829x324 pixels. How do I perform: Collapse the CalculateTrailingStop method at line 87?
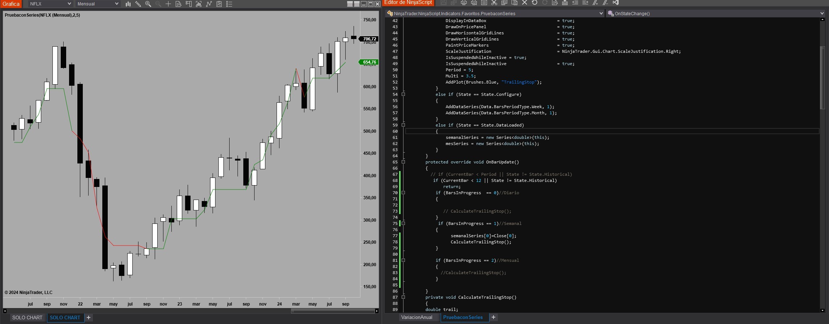point(403,297)
